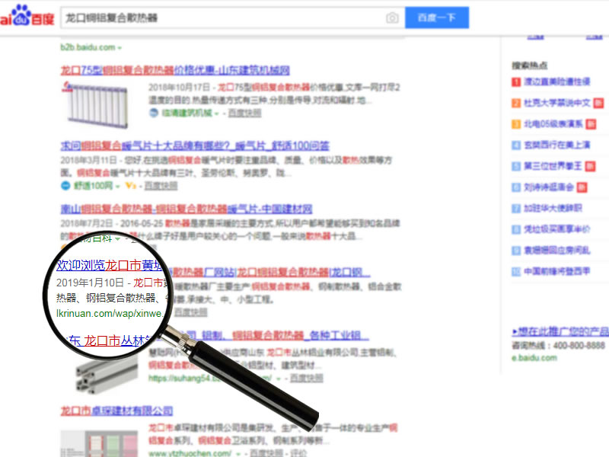The image size is (609, 457).
Task: Expand the dropdown arrow after 临清建筑机械
Action: (x=216, y=113)
